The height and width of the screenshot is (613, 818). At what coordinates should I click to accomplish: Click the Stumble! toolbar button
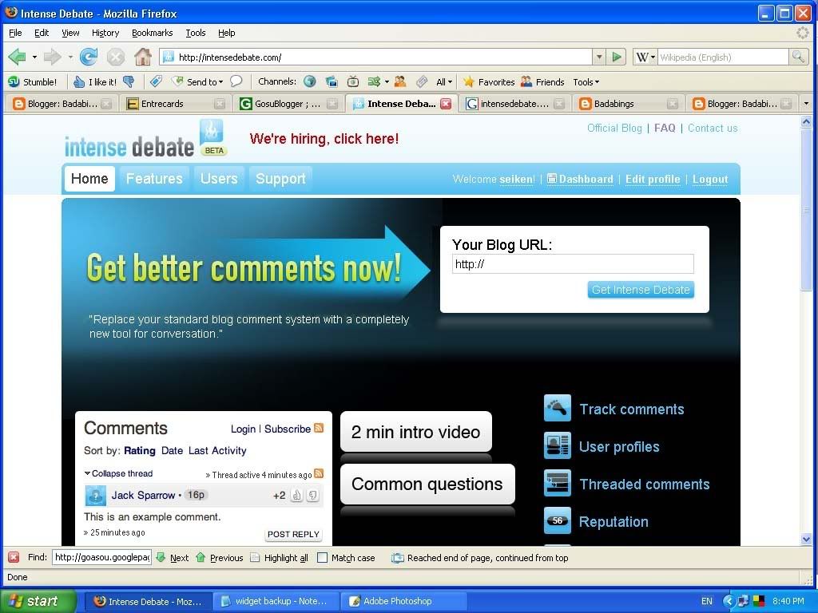tap(32, 82)
